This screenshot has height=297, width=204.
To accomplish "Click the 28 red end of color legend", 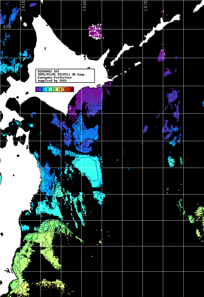I will (x=71, y=89).
